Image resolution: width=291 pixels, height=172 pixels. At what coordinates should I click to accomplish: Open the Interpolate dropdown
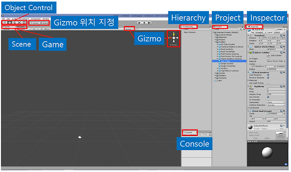tap(276, 102)
